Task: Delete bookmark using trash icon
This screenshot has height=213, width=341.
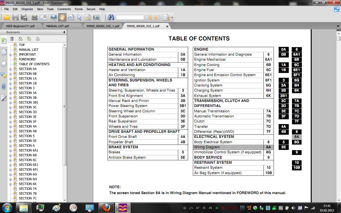Action: [12, 39]
